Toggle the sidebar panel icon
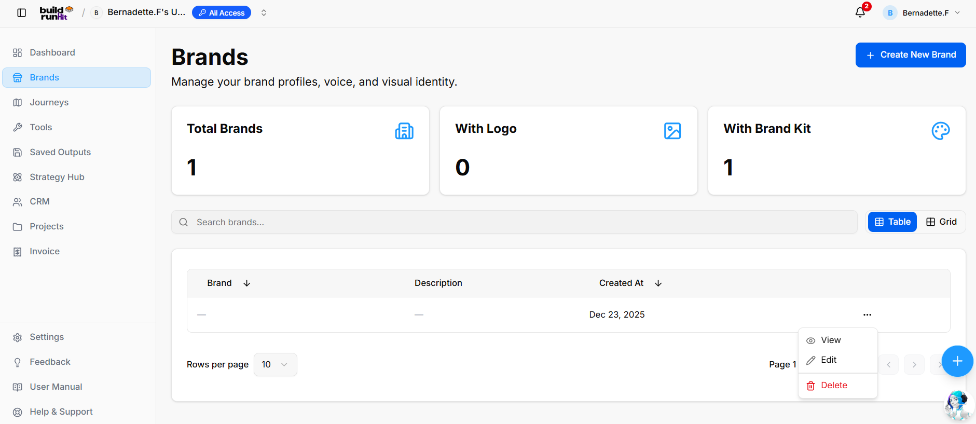Viewport: 976px width, 424px height. coord(21,13)
